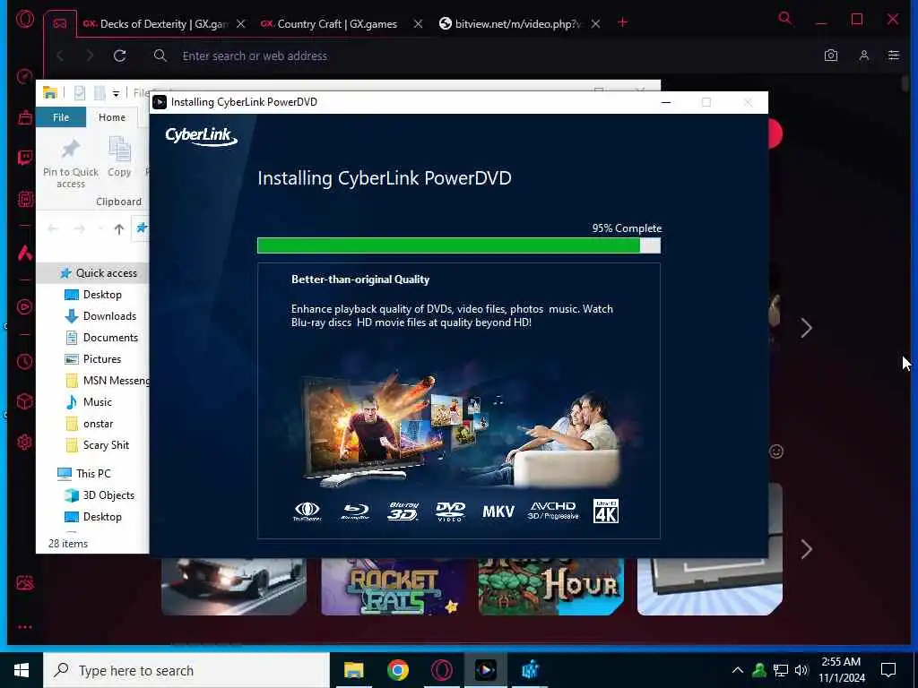Open Home ribbon tab in File Explorer

pos(112,117)
